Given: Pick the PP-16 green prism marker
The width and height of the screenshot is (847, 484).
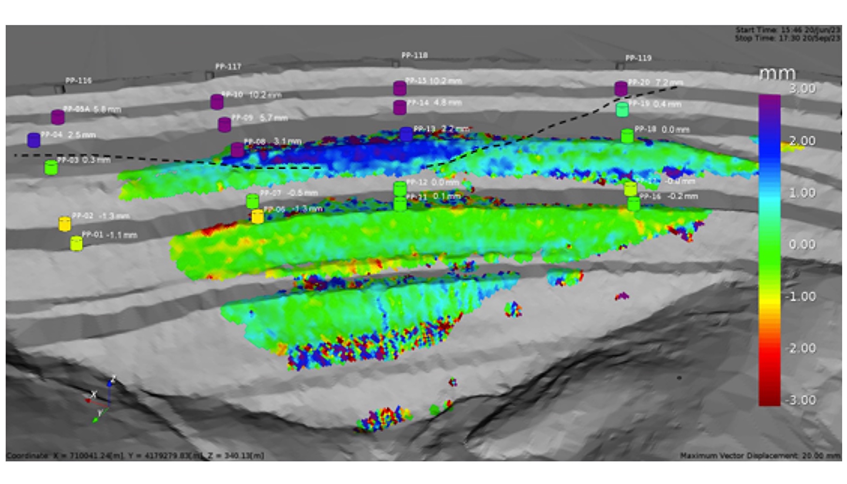Looking at the screenshot, I should click(x=634, y=203).
